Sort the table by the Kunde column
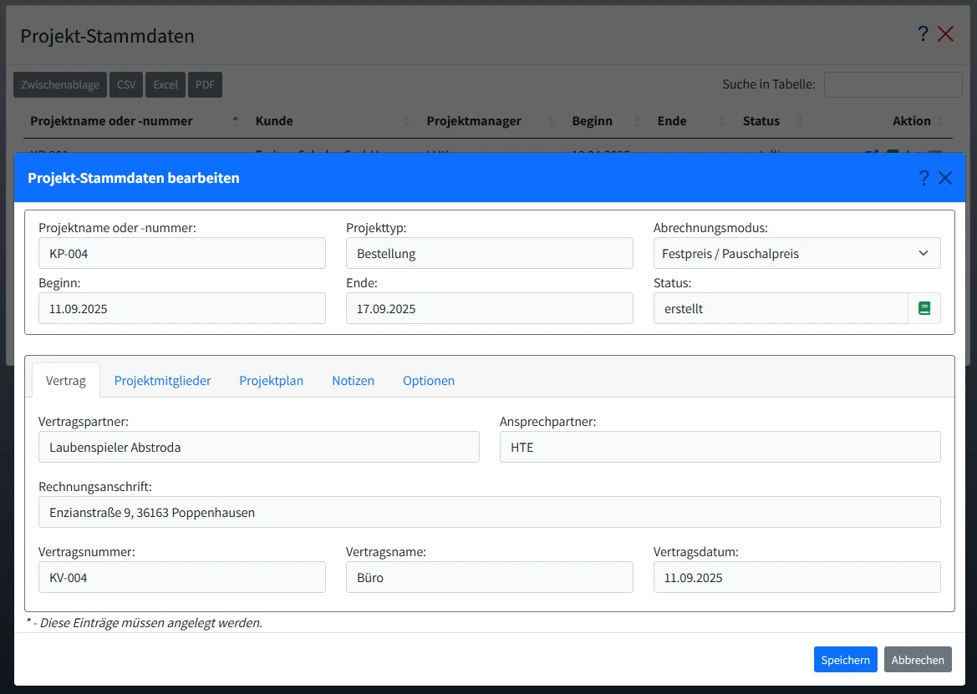The width and height of the screenshot is (977, 694). click(273, 120)
